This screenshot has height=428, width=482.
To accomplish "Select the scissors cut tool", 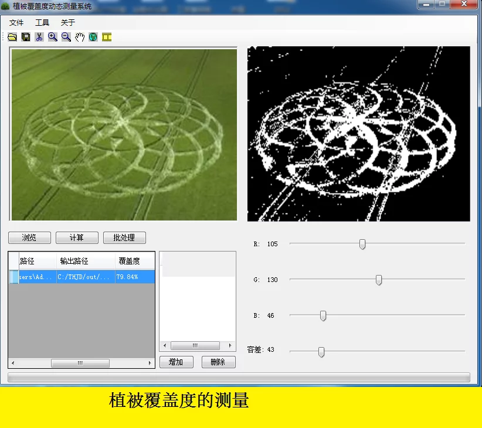I will tap(39, 37).
